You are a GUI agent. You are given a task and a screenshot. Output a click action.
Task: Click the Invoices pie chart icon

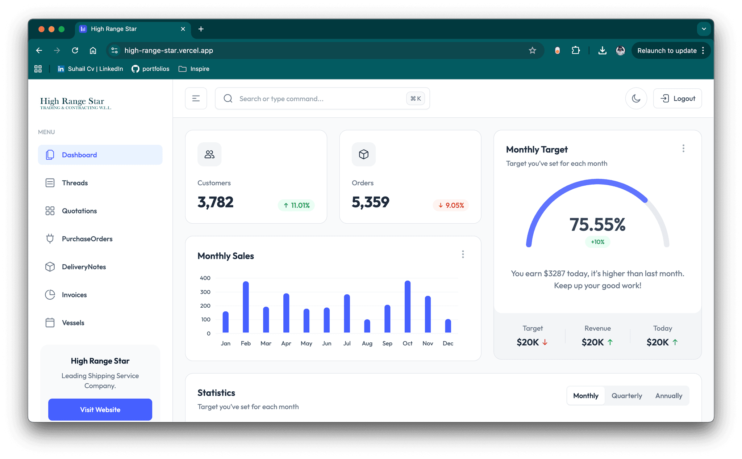coord(50,295)
